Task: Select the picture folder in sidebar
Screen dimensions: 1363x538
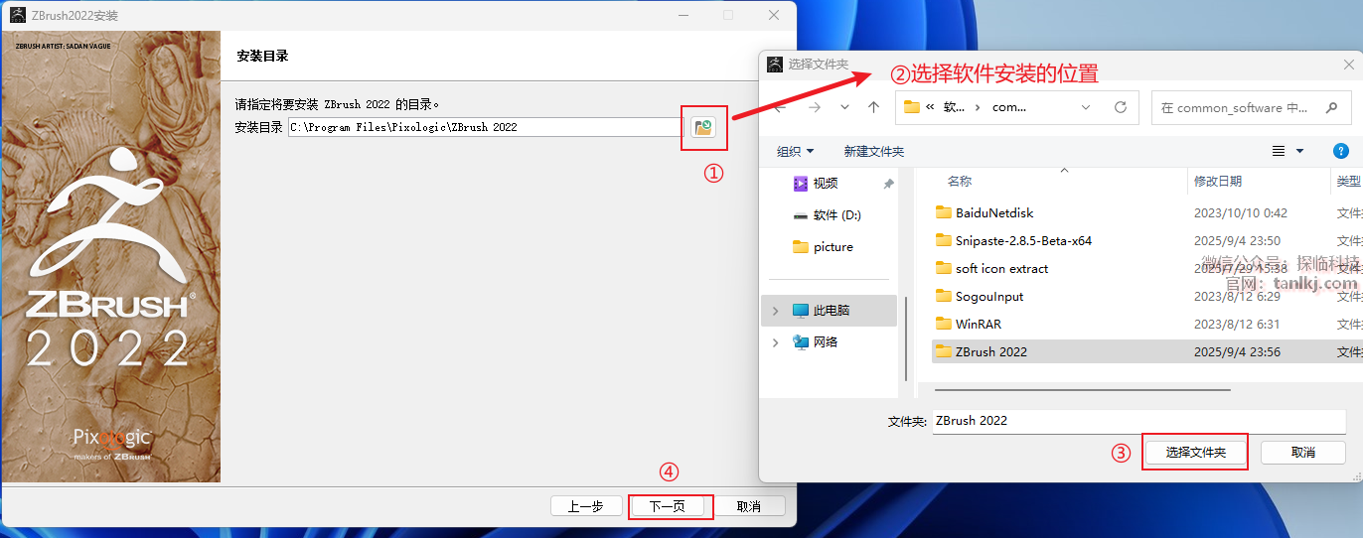Action: pyautogui.click(x=833, y=247)
